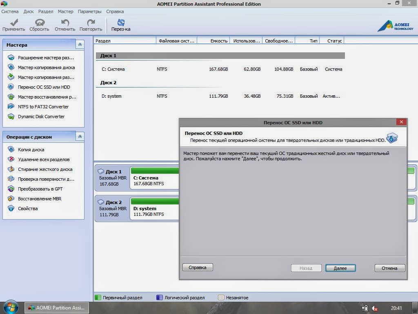
Task: Select C: Система block in disk map
Action: click(154, 178)
